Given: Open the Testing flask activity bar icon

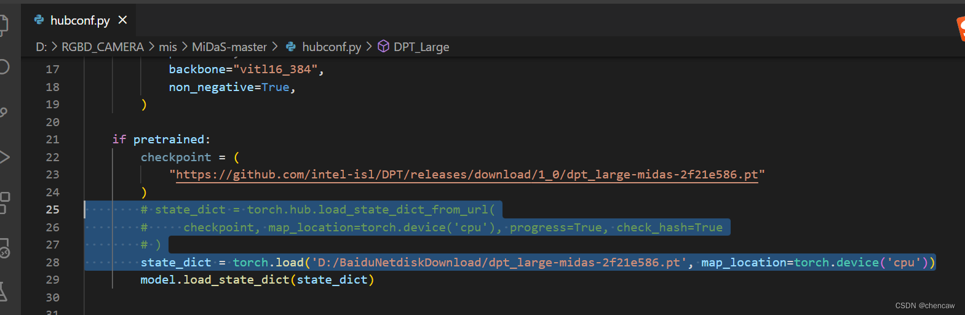Looking at the screenshot, I should (3, 292).
